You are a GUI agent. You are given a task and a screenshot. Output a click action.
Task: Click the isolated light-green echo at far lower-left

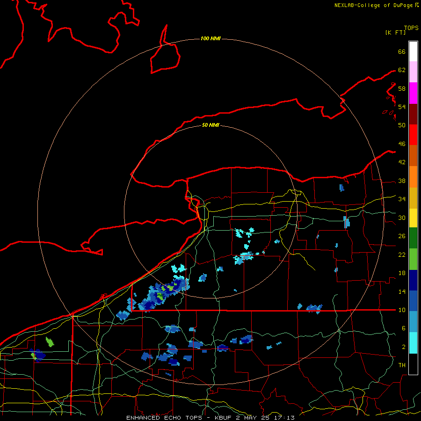50,342
